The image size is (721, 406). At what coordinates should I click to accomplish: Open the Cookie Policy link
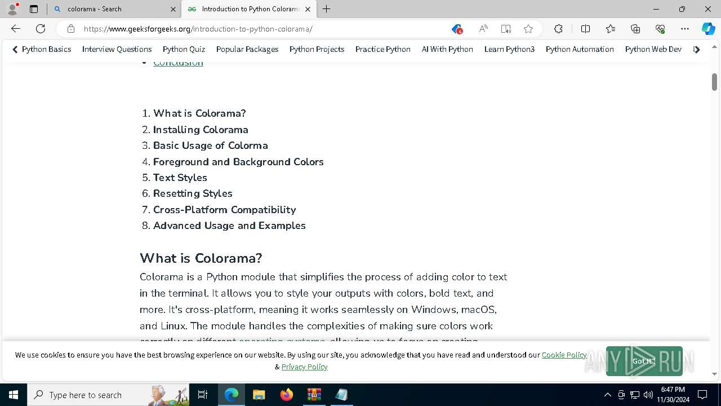[x=564, y=355]
